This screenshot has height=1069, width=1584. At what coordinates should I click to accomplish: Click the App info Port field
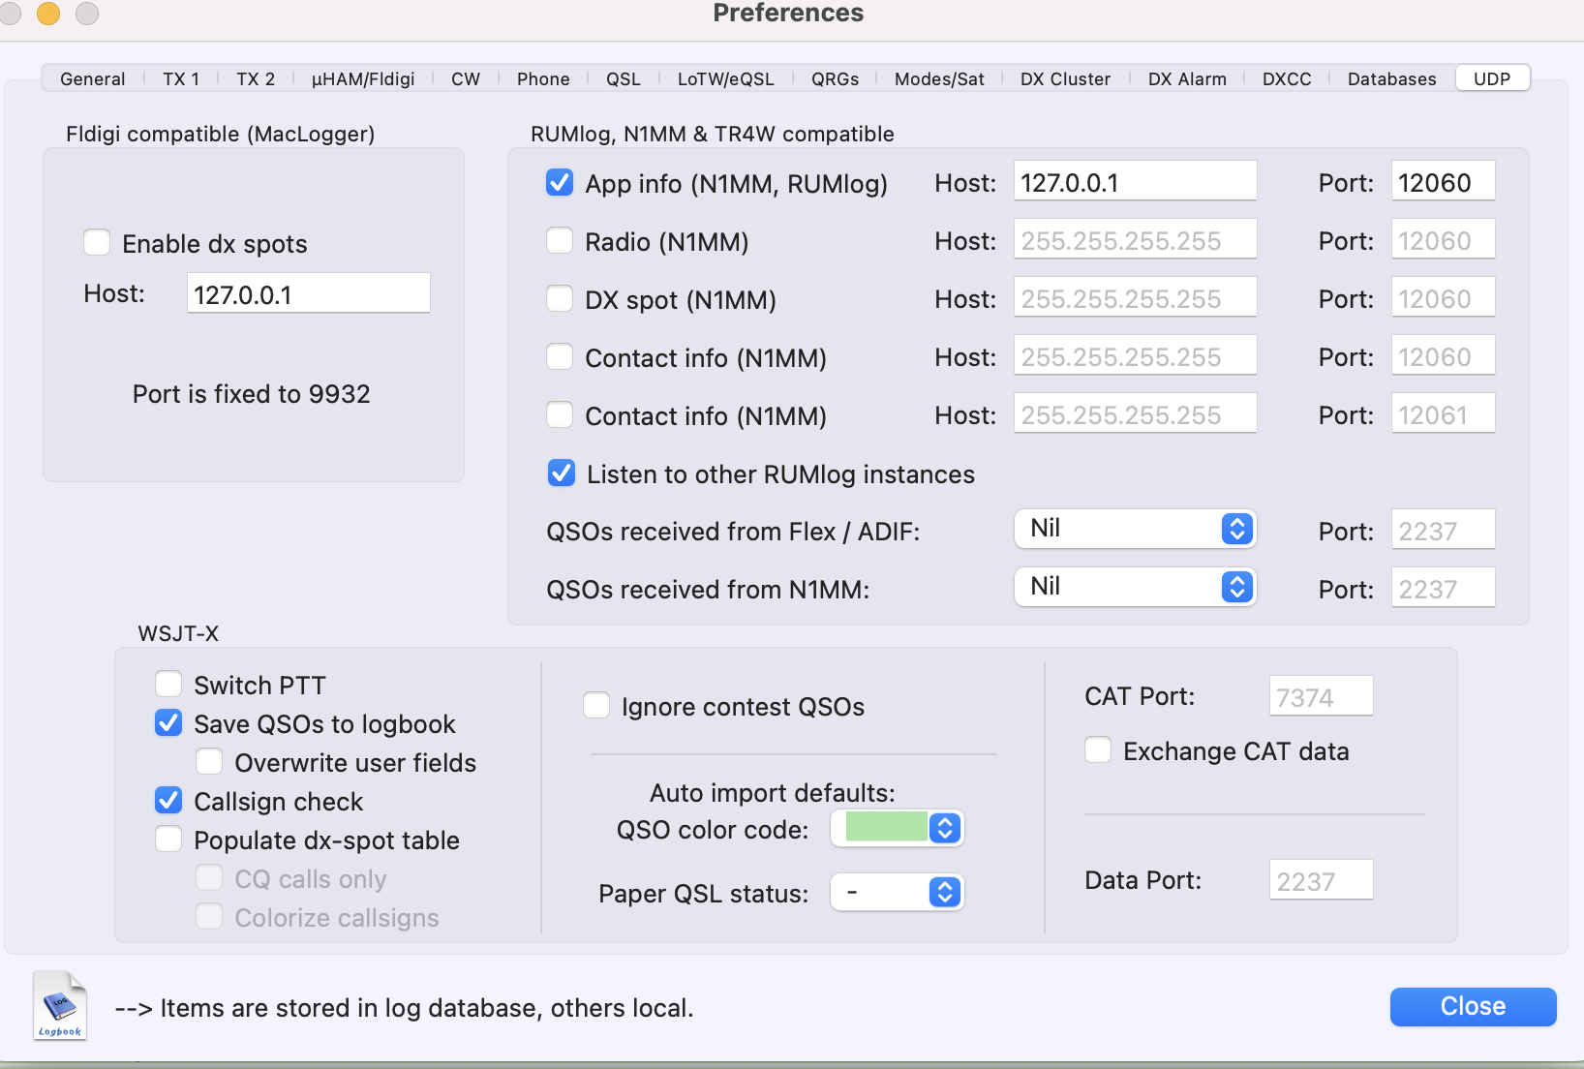1442,182
